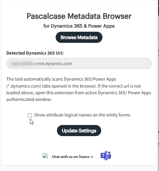Click the broken image icon beside Chat text
This screenshot has height=171, width=159.
pos(45,155)
